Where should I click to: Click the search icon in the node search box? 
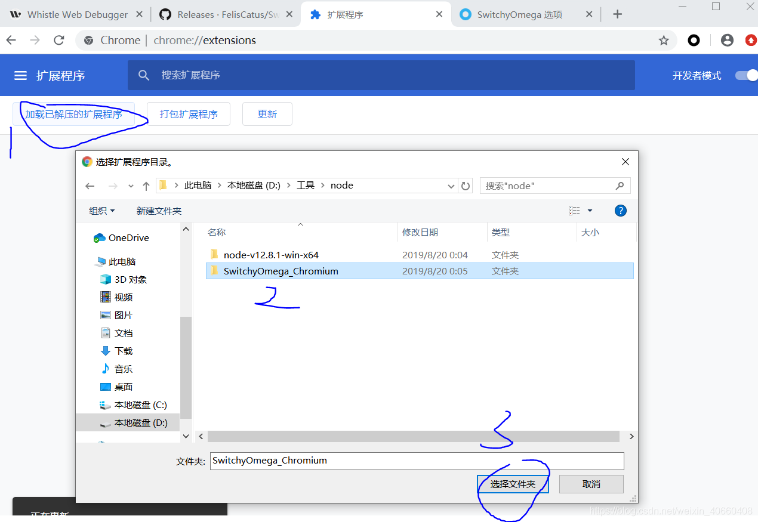coord(620,186)
